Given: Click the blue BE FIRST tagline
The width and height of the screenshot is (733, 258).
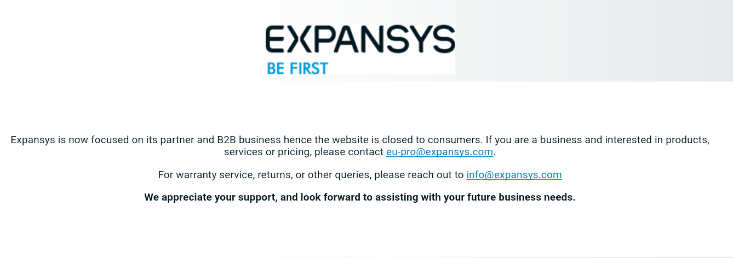Looking at the screenshot, I should 297,68.
